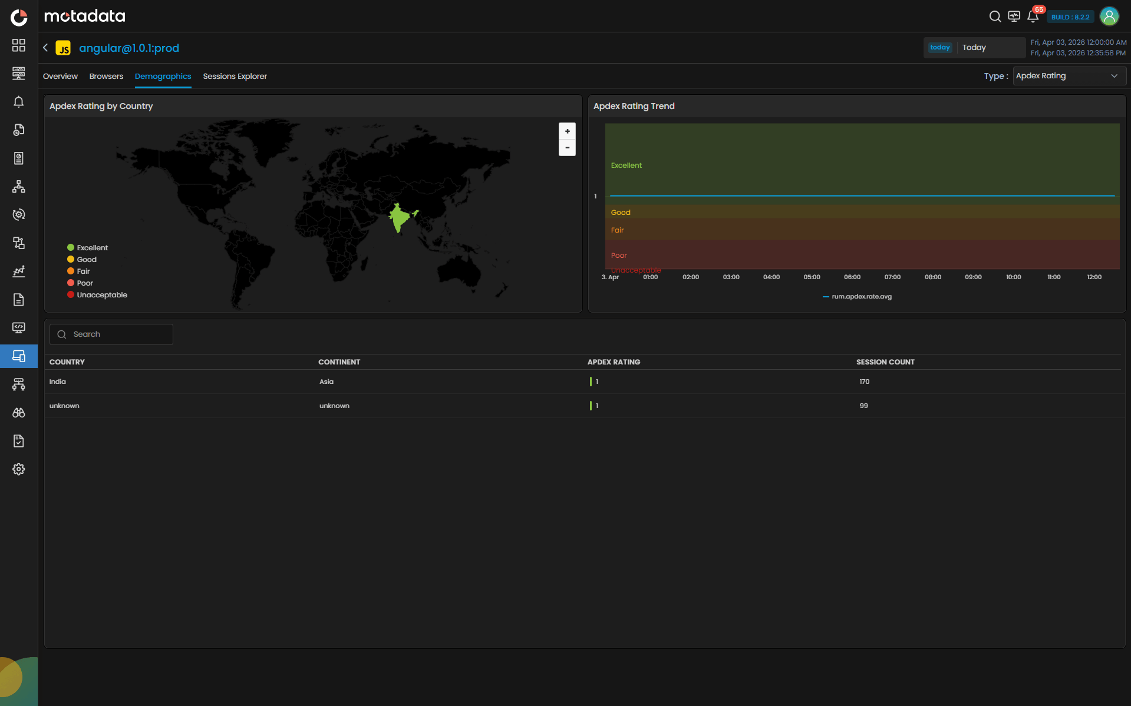Sort table by Session Count column
The height and width of the screenshot is (706, 1131).
(x=885, y=362)
